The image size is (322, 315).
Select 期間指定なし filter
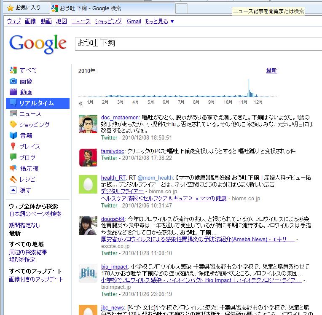[x=24, y=225]
